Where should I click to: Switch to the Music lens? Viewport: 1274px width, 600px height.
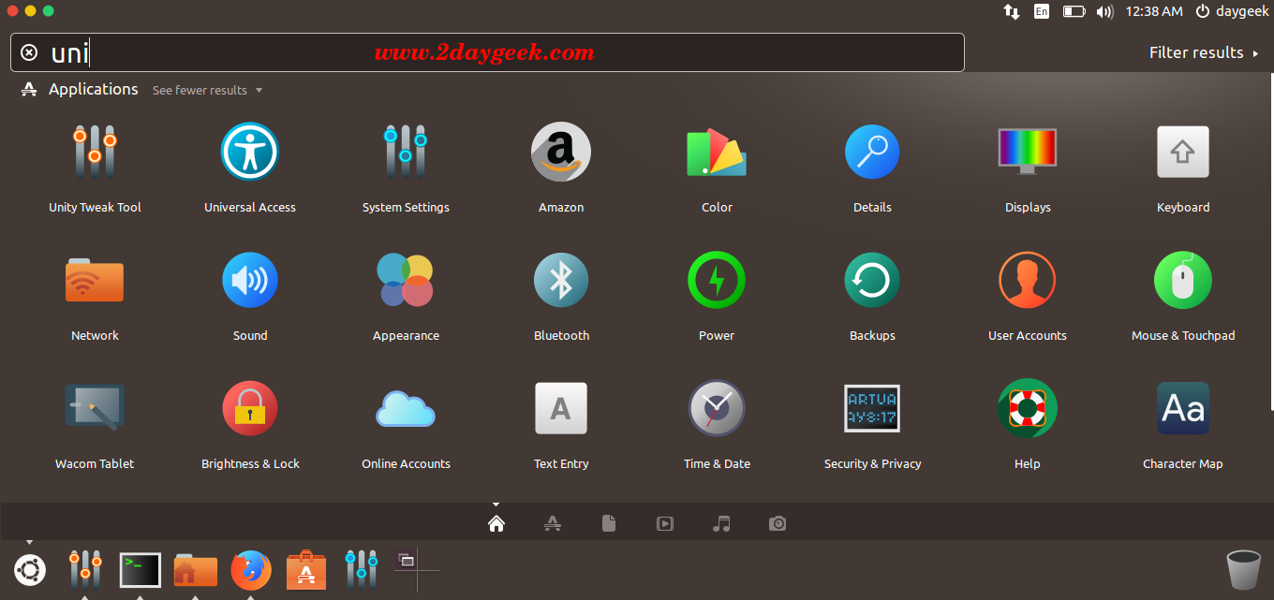click(x=721, y=523)
